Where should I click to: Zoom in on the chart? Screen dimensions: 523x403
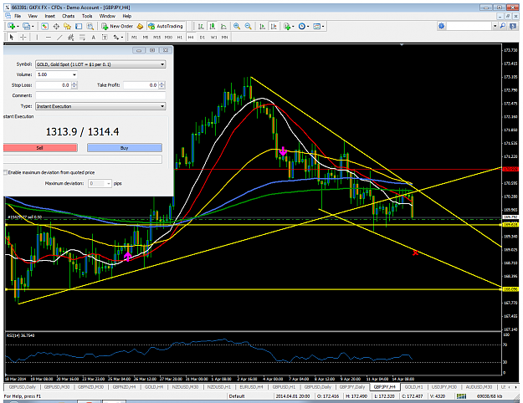[237, 26]
